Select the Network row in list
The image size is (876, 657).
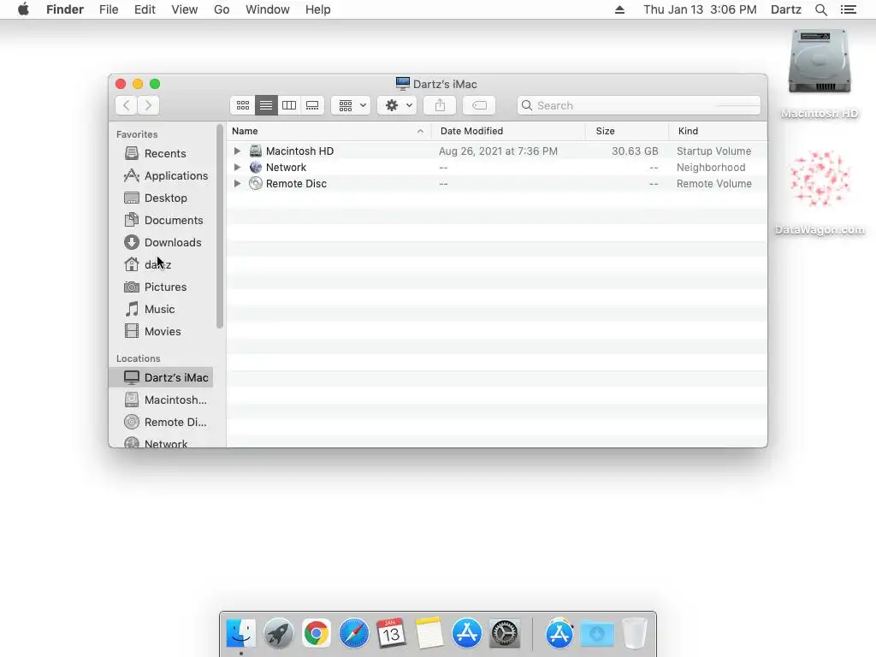coord(497,167)
